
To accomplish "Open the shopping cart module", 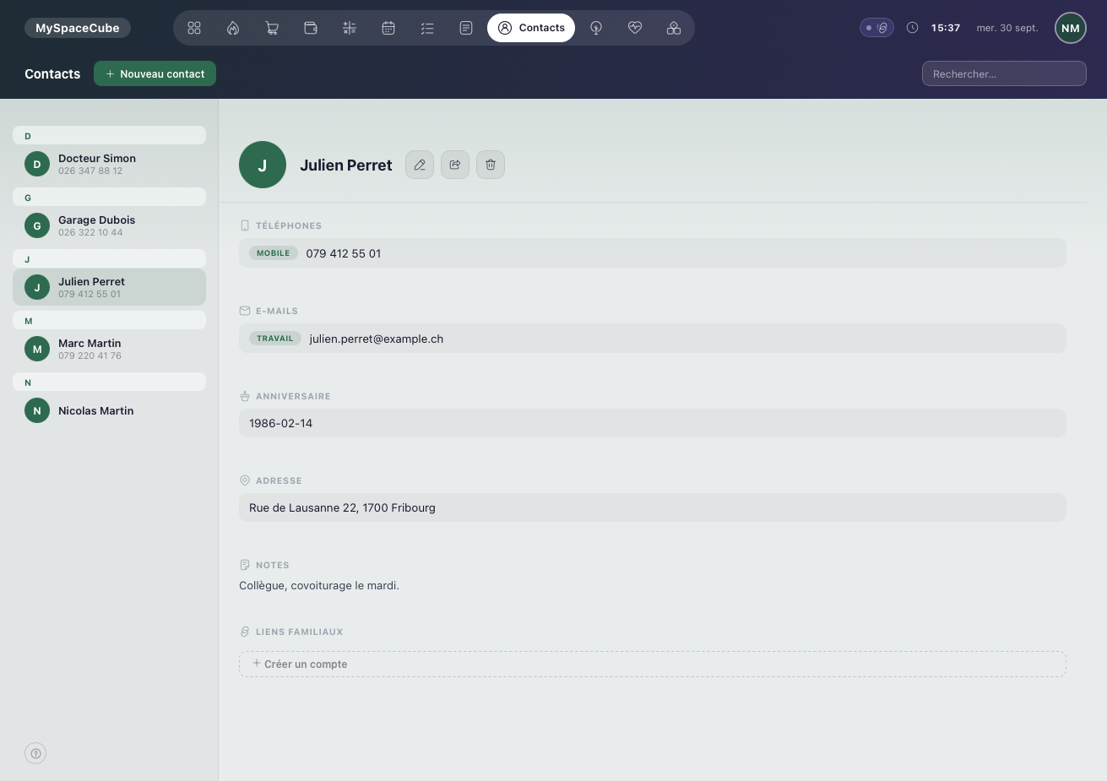I will tap(272, 28).
